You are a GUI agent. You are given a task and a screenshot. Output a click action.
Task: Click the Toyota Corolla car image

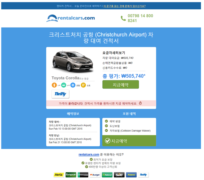(x=73, y=62)
